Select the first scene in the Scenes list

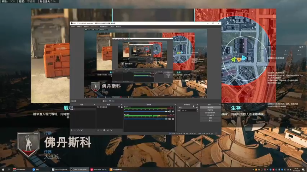83,107
